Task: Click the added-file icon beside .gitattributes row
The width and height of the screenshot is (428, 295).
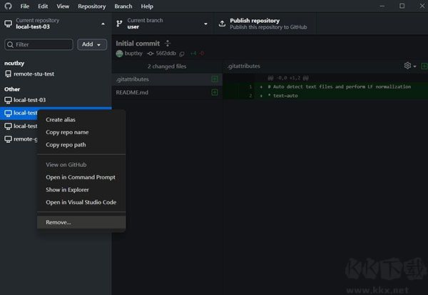Action: 215,79
